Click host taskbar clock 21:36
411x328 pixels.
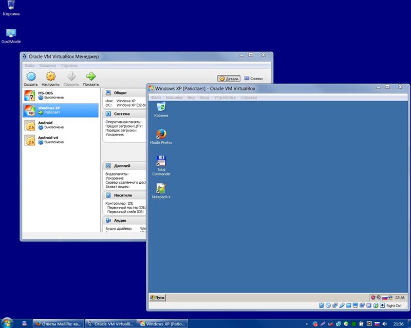coord(399,324)
